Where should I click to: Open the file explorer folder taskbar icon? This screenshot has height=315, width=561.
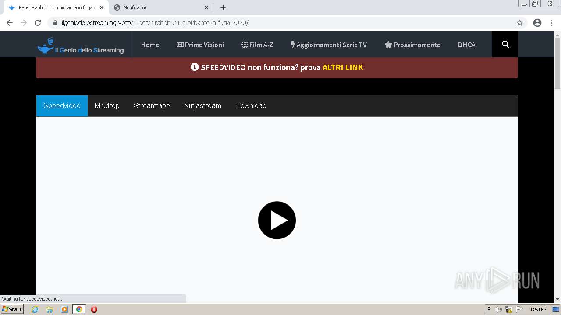50,309
